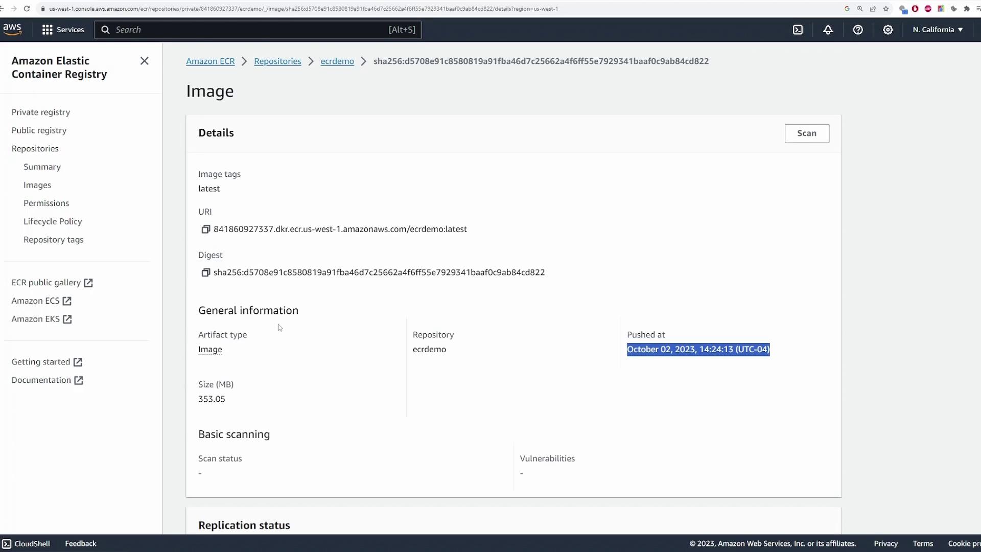Image resolution: width=981 pixels, height=552 pixels.
Task: Open Images in the sidebar
Action: pos(37,185)
